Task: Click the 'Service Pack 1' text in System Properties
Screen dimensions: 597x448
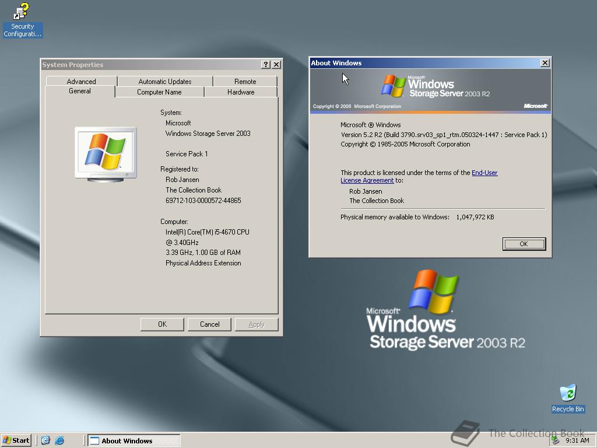Action: pos(187,154)
